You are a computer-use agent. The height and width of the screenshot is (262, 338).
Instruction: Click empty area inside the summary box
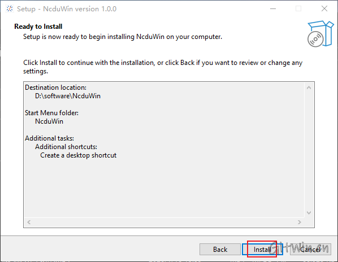tap(164, 187)
